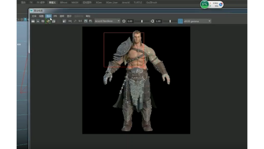264x149 pixels.
Task: Click the remove image icon
Action: point(90,21)
